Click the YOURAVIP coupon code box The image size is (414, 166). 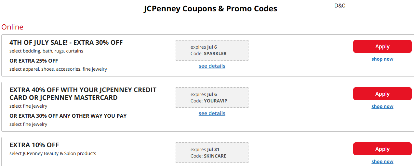click(x=212, y=98)
